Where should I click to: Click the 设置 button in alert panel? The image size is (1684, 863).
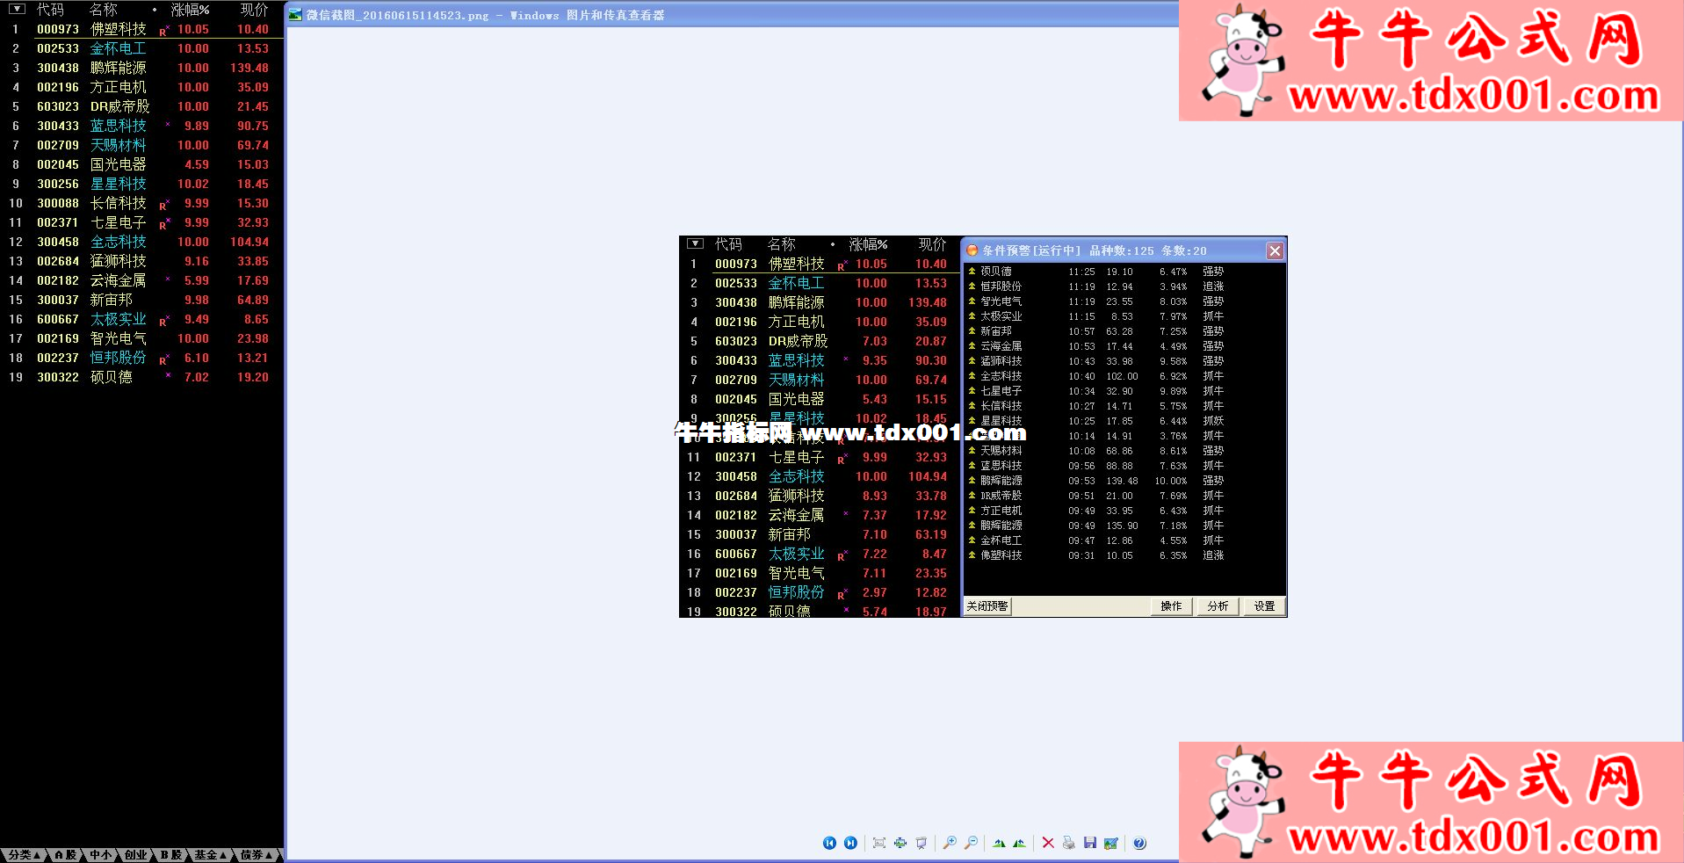1264,606
